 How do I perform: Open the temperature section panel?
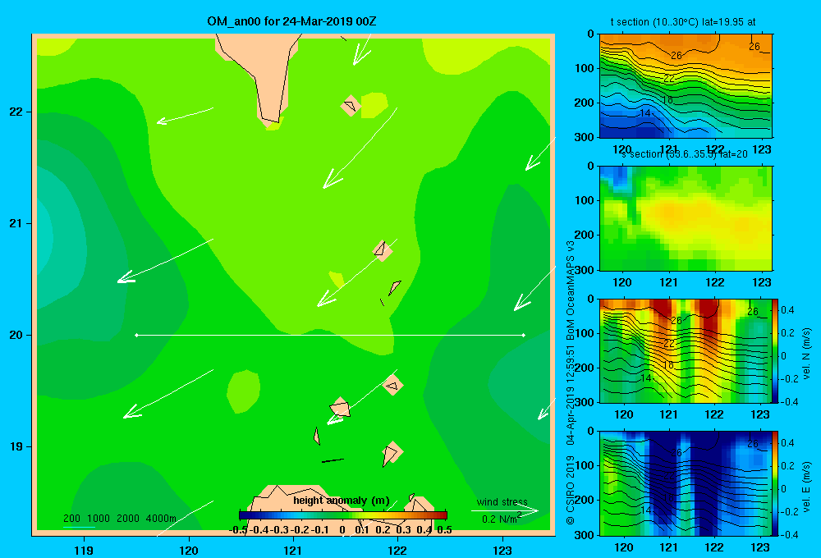[686, 86]
